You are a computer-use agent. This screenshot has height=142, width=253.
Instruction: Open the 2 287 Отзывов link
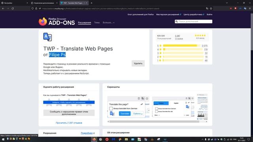coord(179,37)
